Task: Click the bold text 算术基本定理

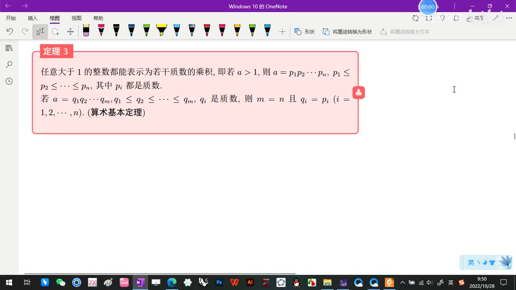Action: [116, 112]
